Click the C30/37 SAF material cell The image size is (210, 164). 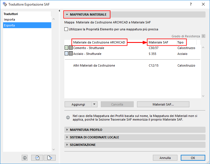pyautogui.click(x=154, y=48)
